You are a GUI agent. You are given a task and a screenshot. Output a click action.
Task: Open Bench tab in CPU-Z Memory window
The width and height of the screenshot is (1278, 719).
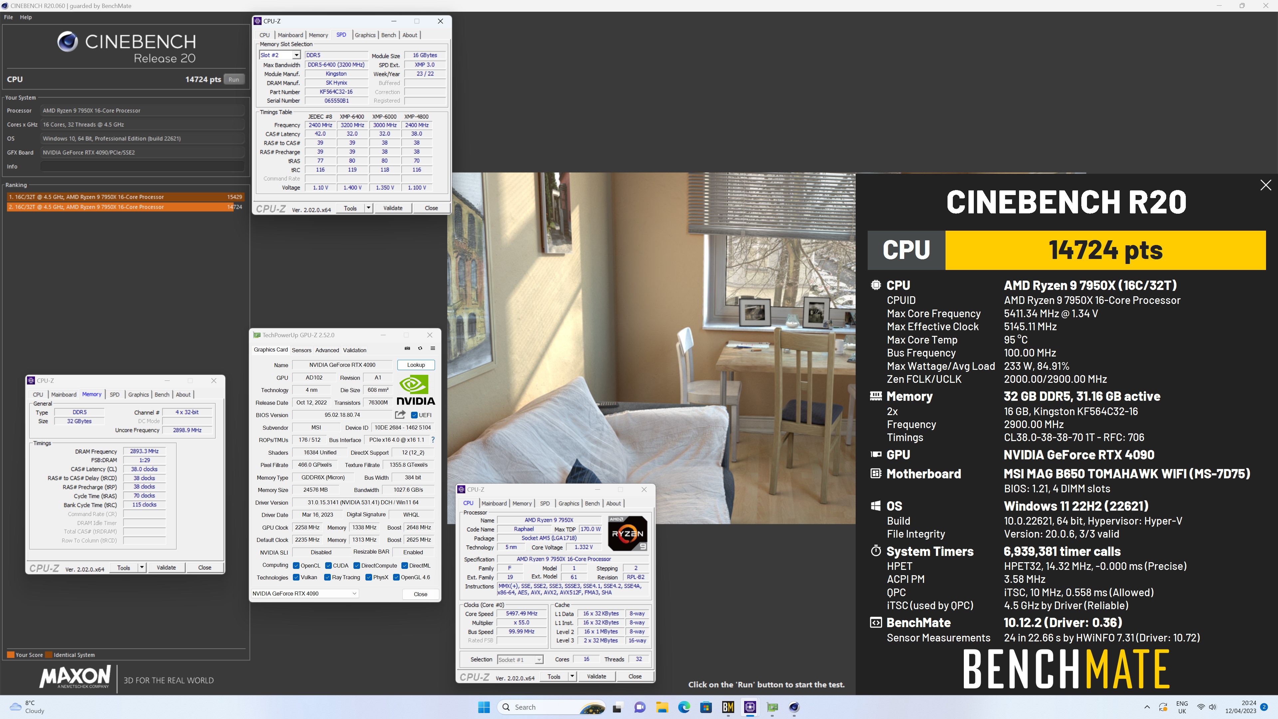point(162,394)
